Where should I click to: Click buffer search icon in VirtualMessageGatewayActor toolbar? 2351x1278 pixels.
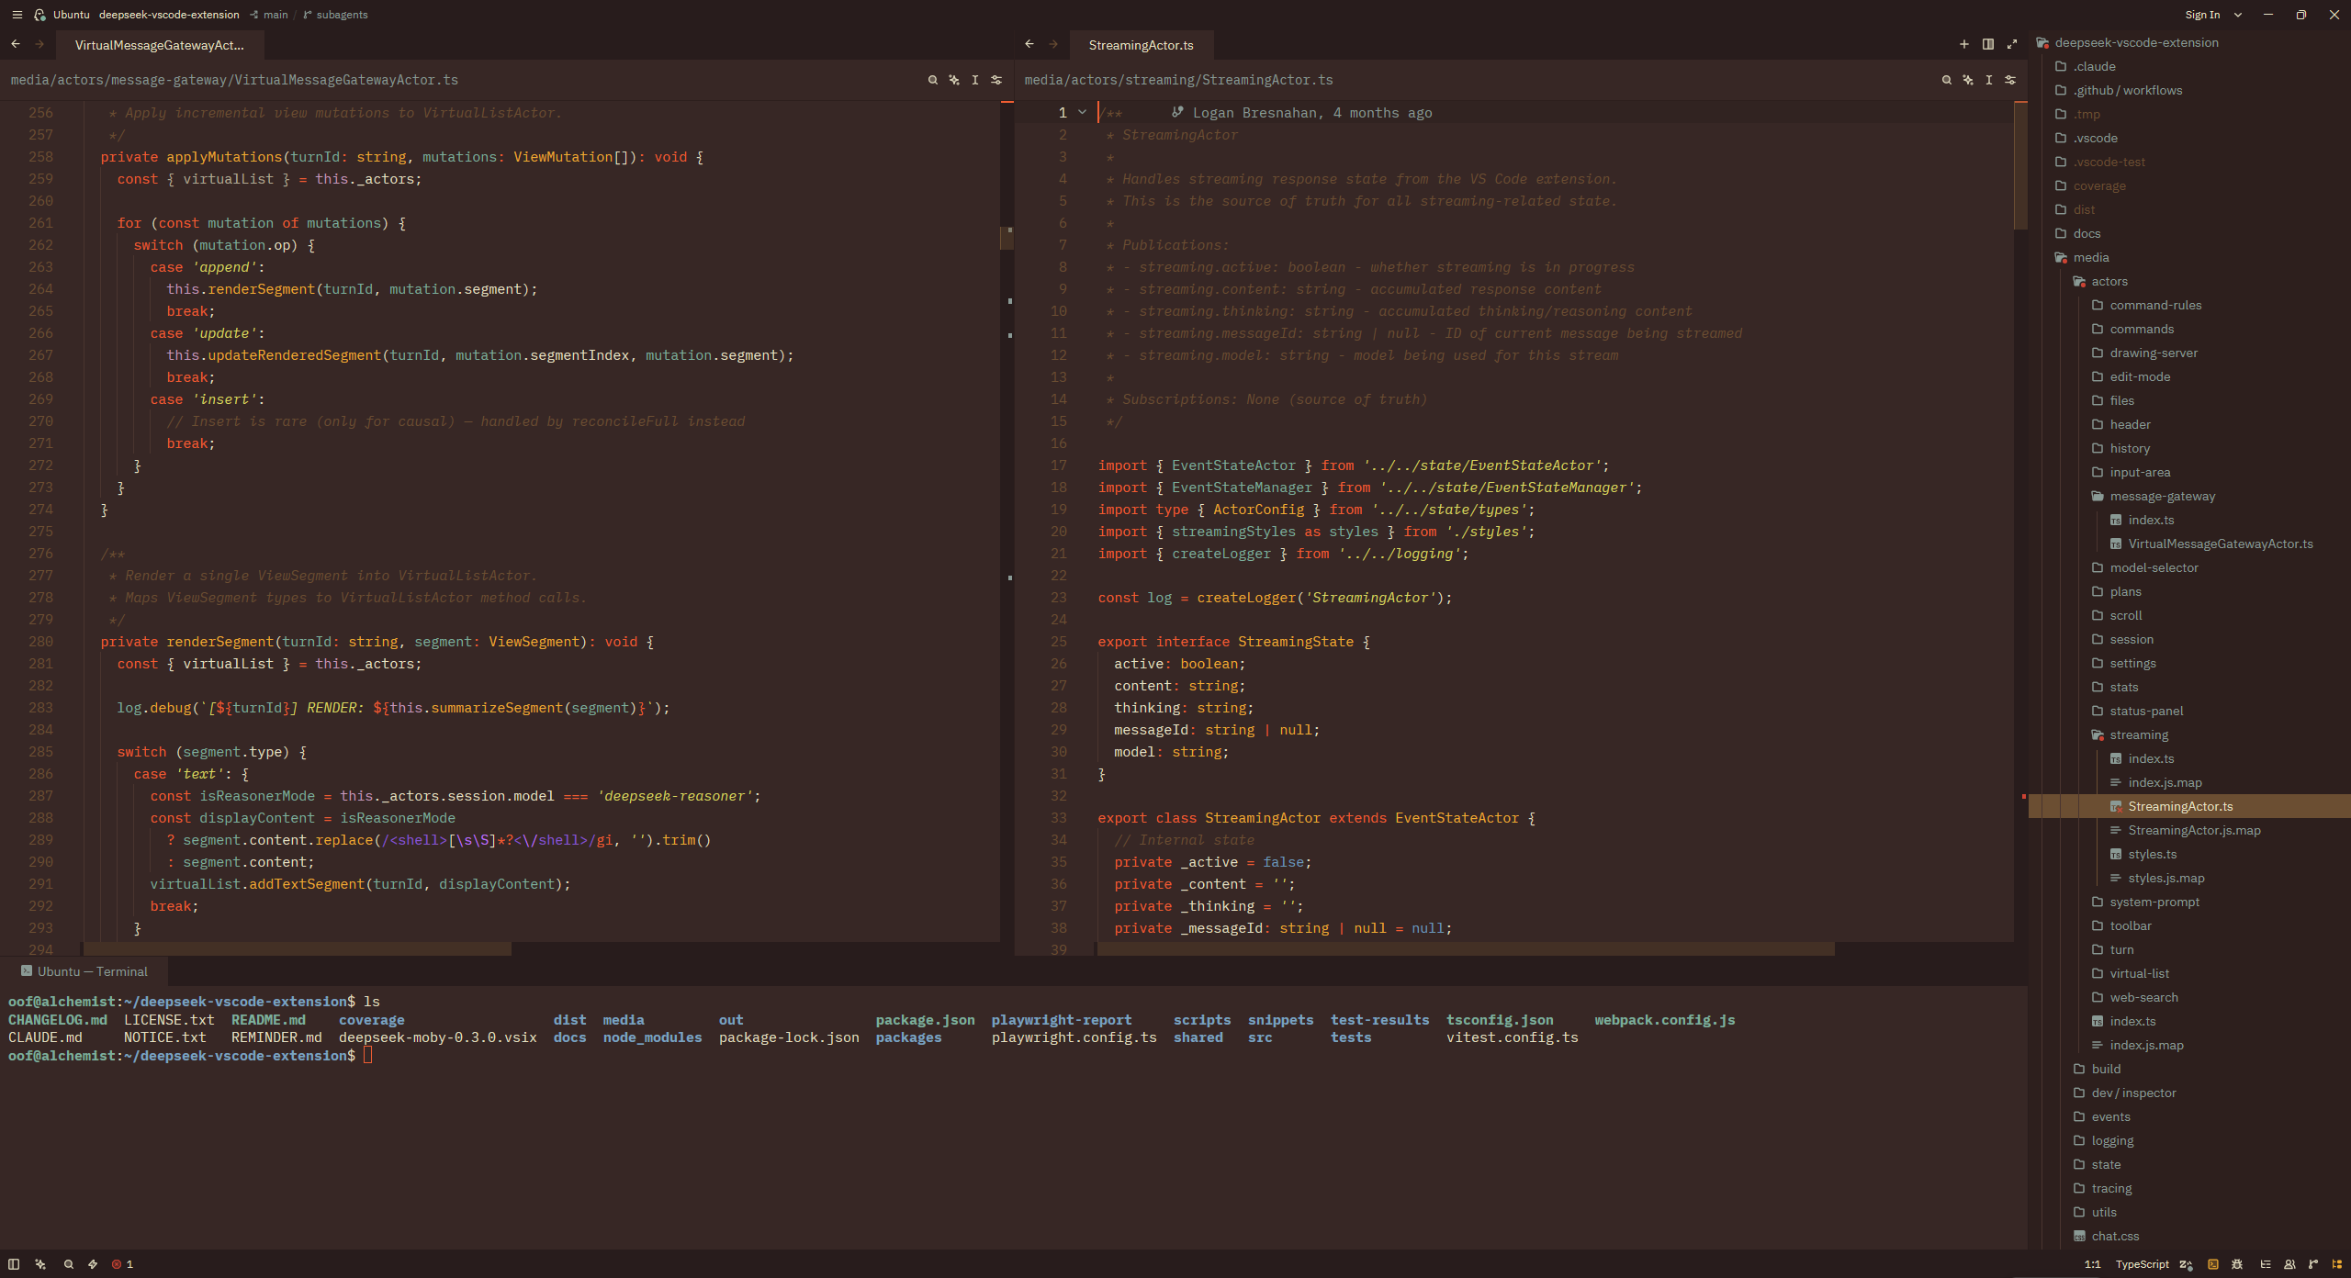[x=932, y=80]
